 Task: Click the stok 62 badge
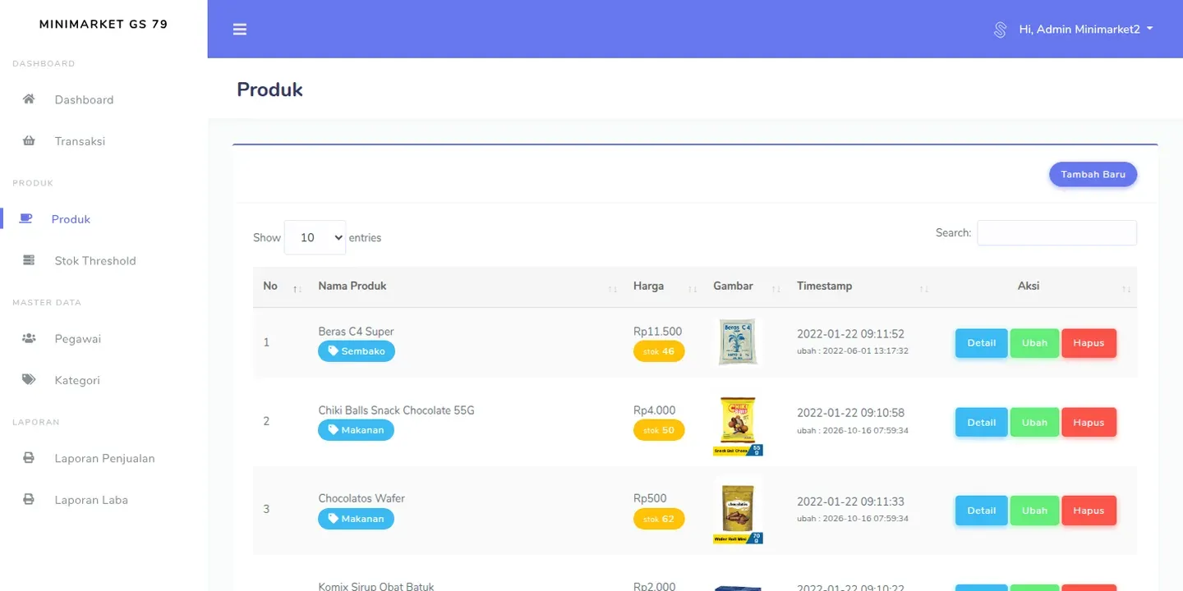tap(659, 519)
